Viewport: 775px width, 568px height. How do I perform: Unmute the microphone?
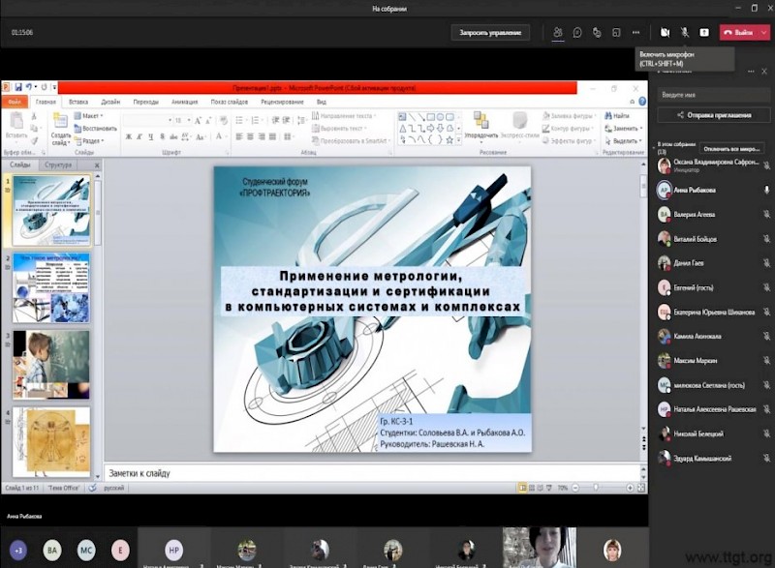click(685, 32)
